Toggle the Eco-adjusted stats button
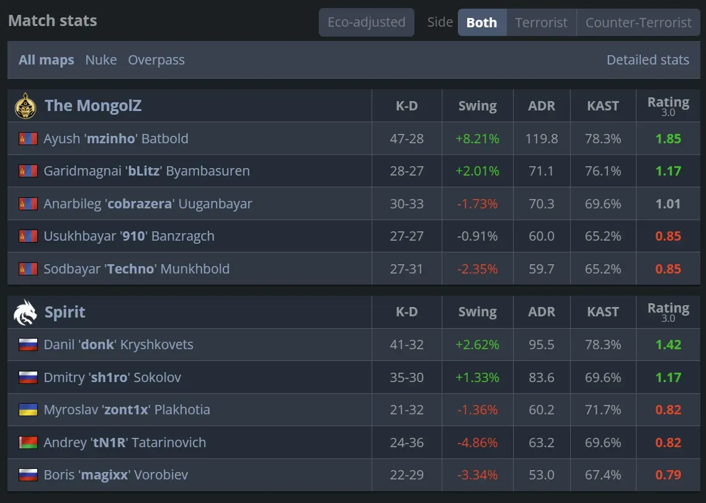Image resolution: width=706 pixels, height=503 pixels. click(x=366, y=22)
